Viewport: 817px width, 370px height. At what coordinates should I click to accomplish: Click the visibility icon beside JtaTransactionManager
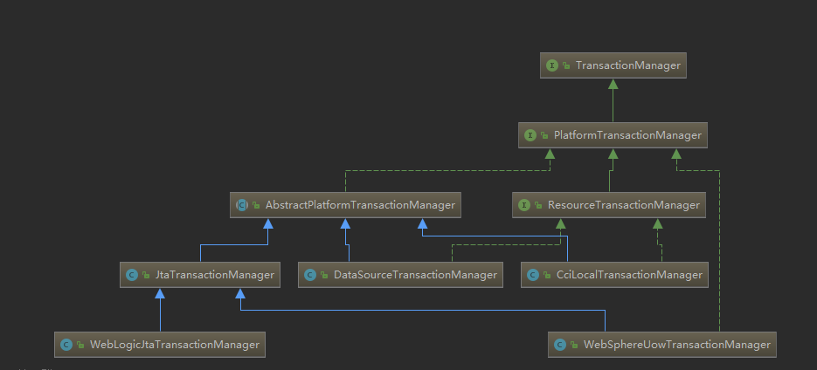[x=146, y=275]
